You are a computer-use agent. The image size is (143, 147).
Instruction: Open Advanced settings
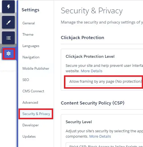click(x=30, y=103)
